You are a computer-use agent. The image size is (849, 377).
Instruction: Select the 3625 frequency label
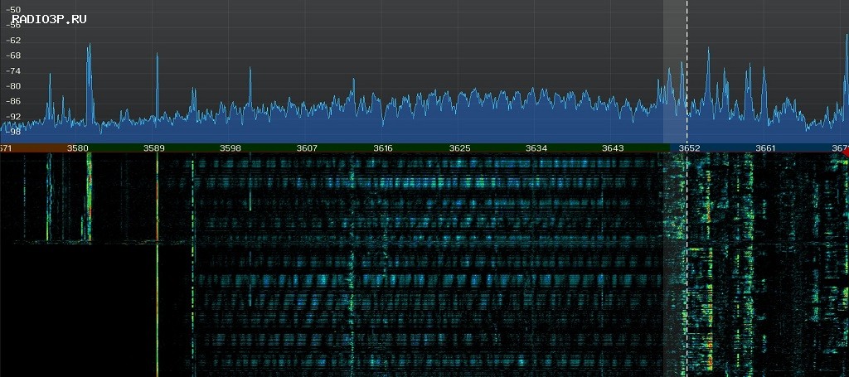(460, 148)
